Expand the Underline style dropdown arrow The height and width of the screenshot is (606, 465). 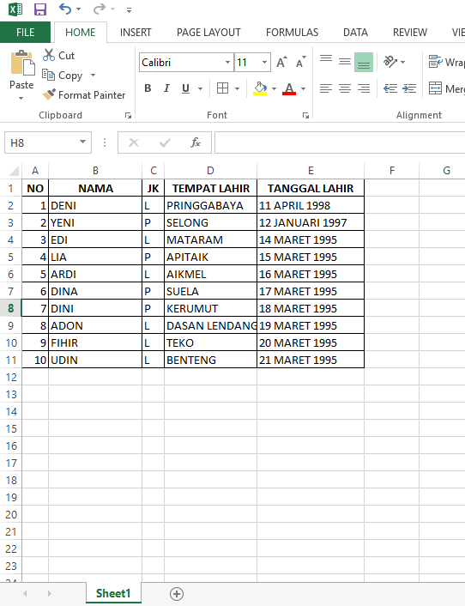200,89
